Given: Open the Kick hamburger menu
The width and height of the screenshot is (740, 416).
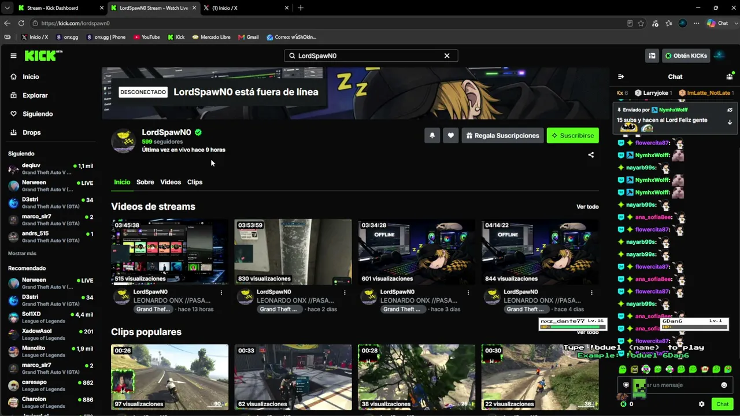Looking at the screenshot, I should pyautogui.click(x=13, y=55).
